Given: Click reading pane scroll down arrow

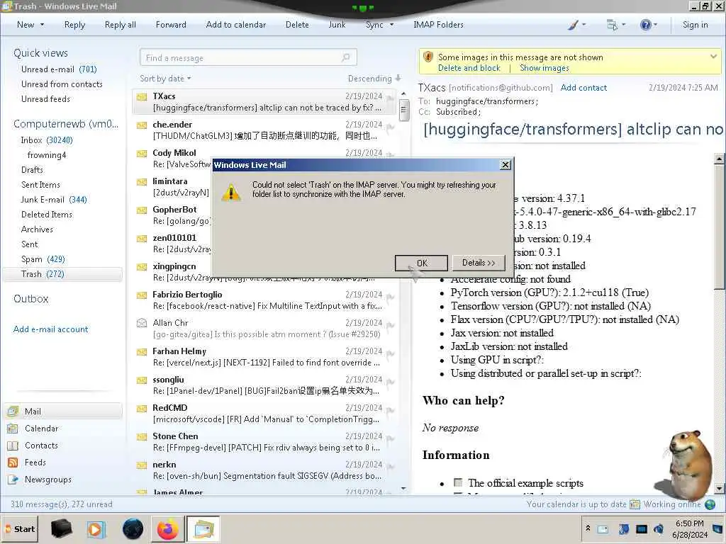Looking at the screenshot, I should pyautogui.click(x=719, y=488).
